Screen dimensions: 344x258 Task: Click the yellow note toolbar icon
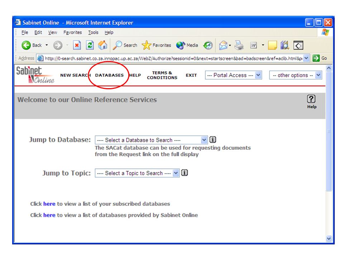(x=272, y=46)
